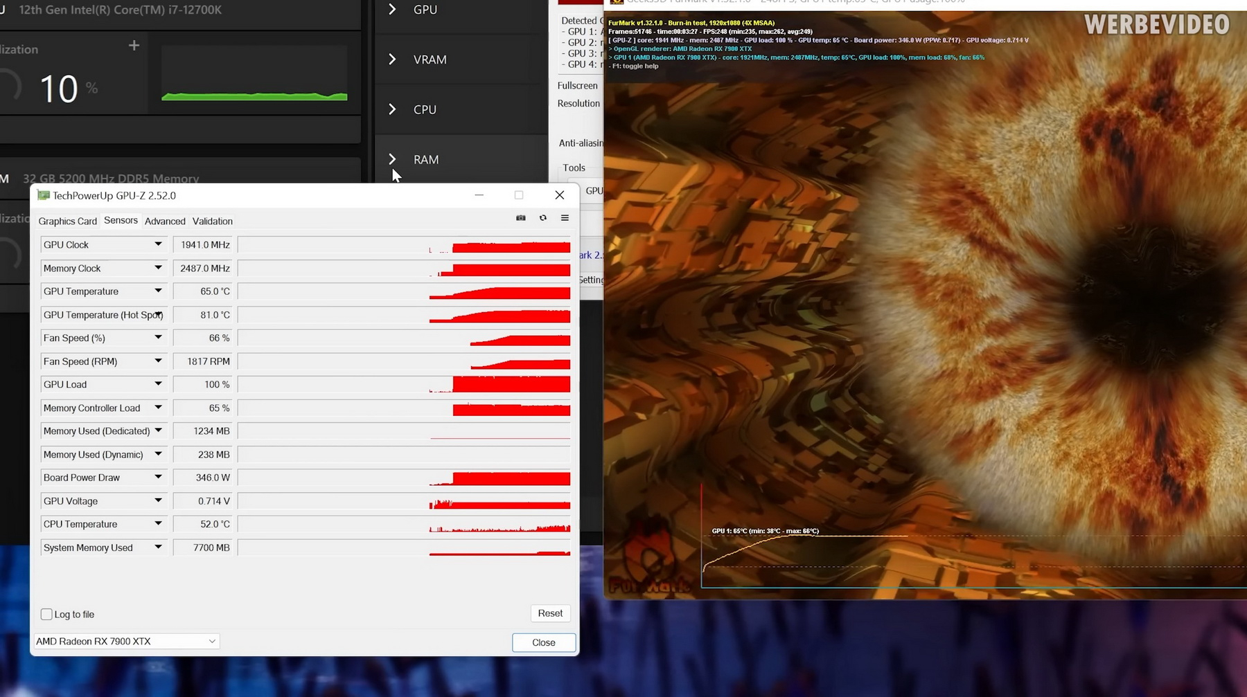This screenshot has height=697, width=1247.
Task: Click the 2487.0 MHz Memory Clock value
Action: (202, 268)
